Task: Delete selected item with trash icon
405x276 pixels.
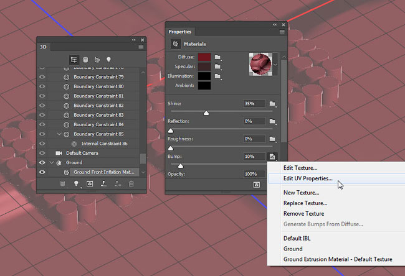Action: pyautogui.click(x=131, y=183)
